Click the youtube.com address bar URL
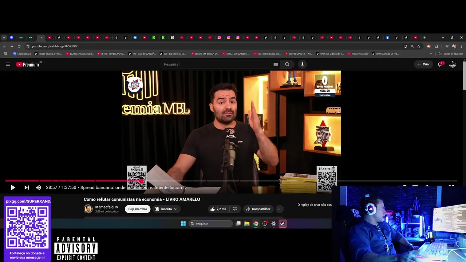This screenshot has height=262, width=466. 55,46
